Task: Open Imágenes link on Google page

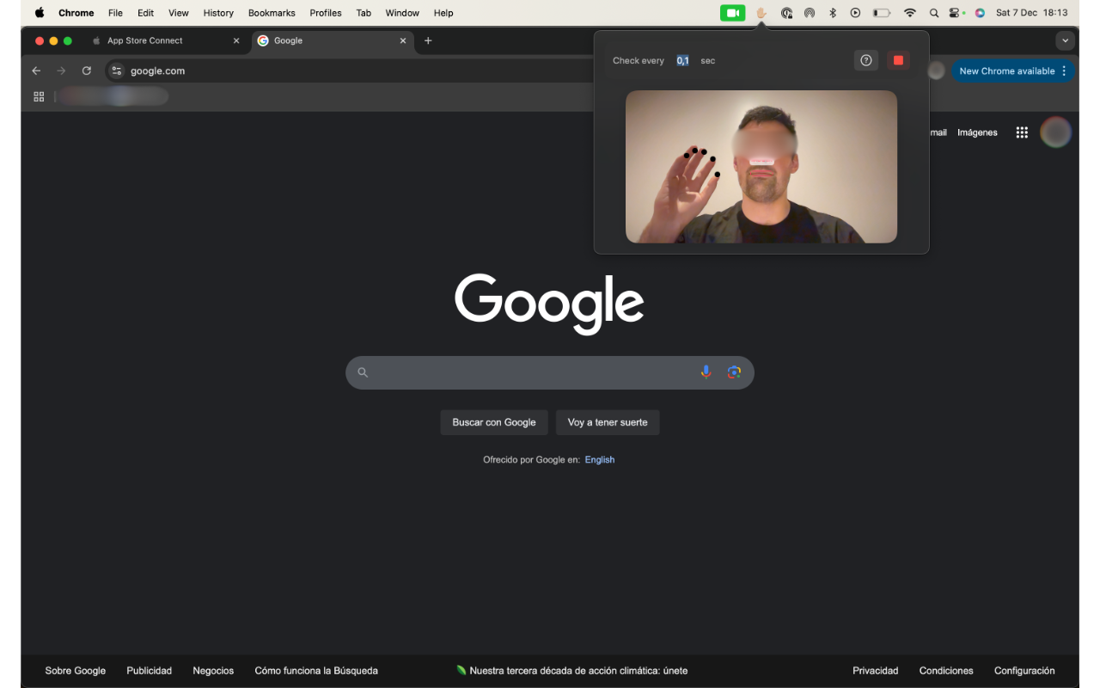Action: [x=977, y=132]
